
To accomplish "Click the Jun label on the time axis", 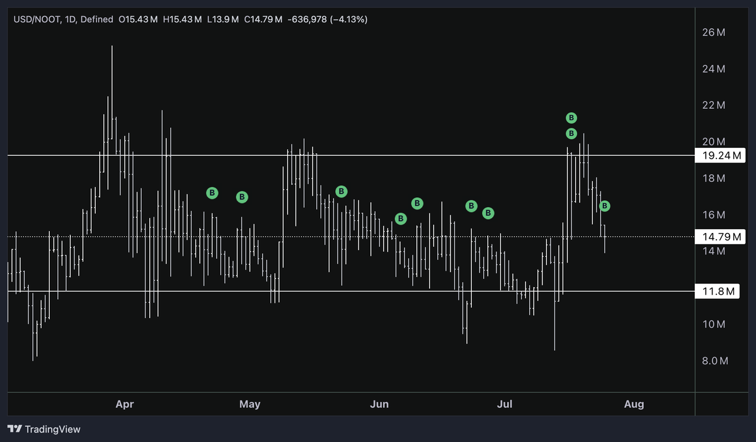I will point(379,404).
